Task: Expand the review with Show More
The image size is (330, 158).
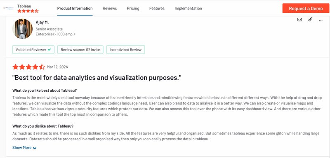Action: 24,148
